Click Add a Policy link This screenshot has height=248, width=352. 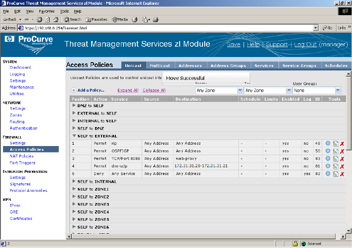tap(91, 90)
